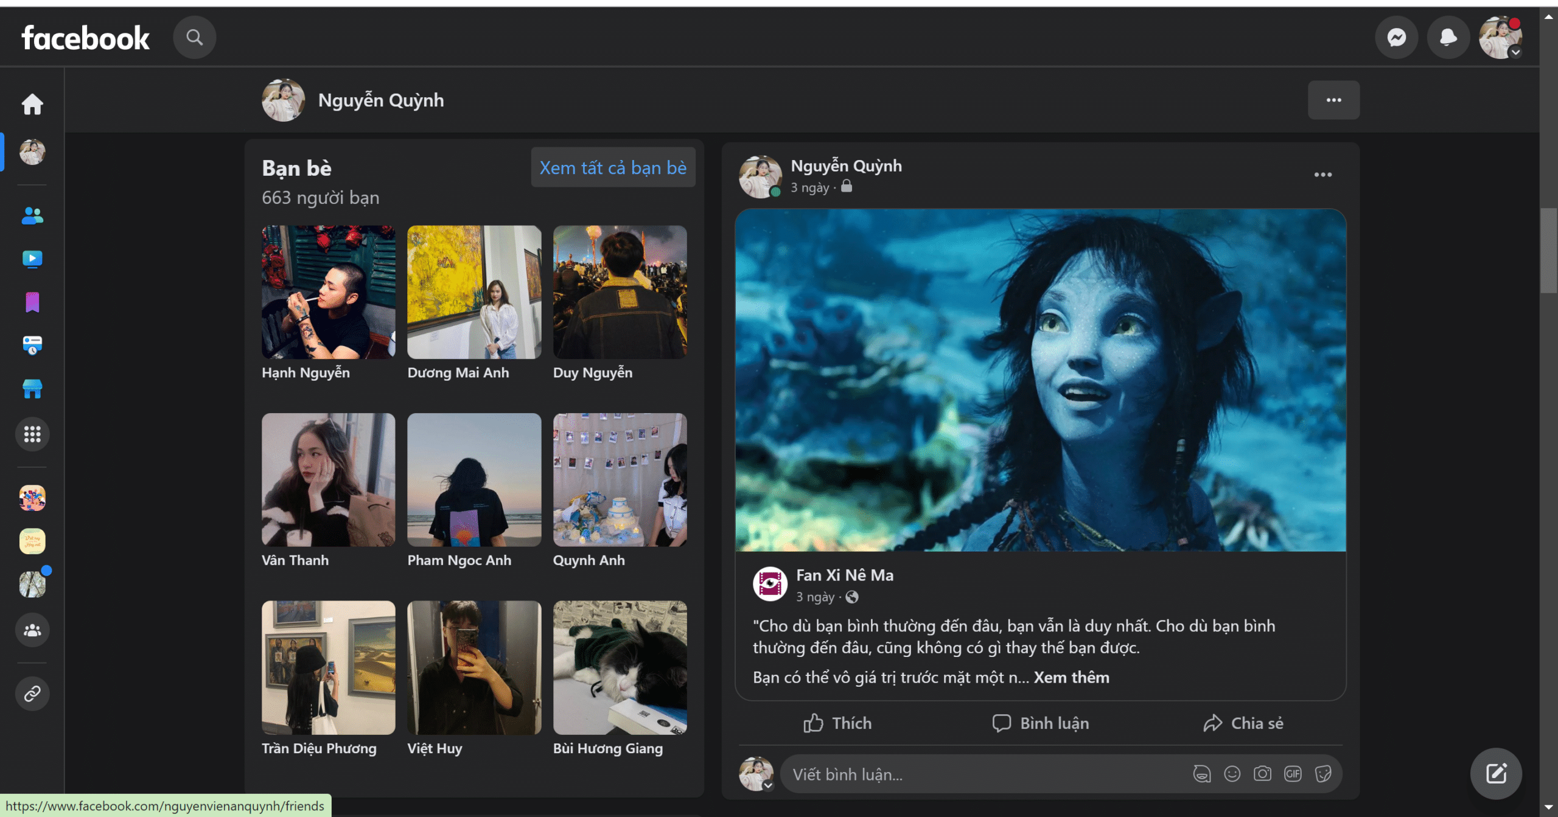
Task: Click the public globe icon on shared post
Action: 852,597
